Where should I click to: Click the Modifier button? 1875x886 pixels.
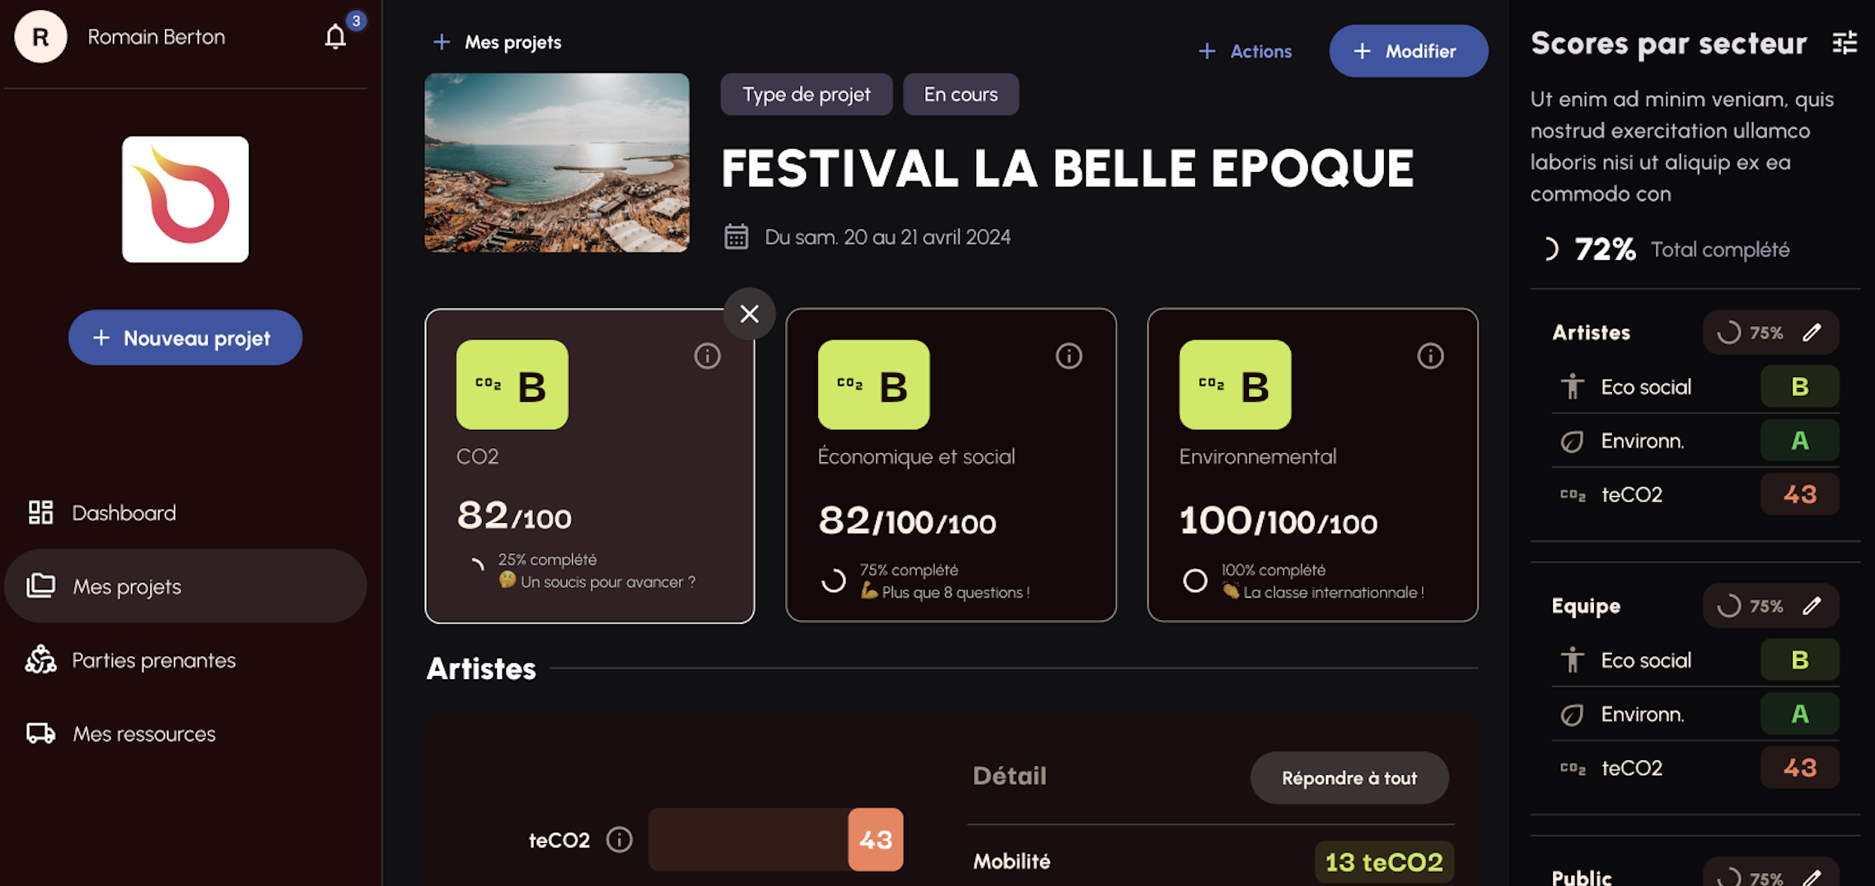tap(1408, 51)
